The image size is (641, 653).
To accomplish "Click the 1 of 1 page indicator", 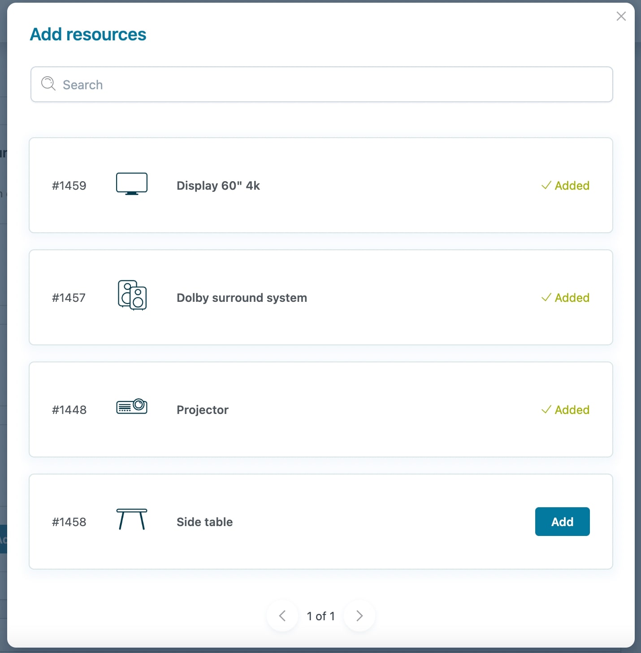I will [x=321, y=616].
